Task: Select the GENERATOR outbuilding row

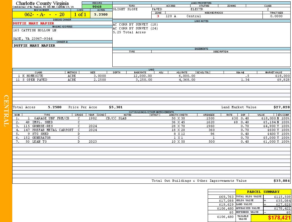Action: [x=41, y=138]
